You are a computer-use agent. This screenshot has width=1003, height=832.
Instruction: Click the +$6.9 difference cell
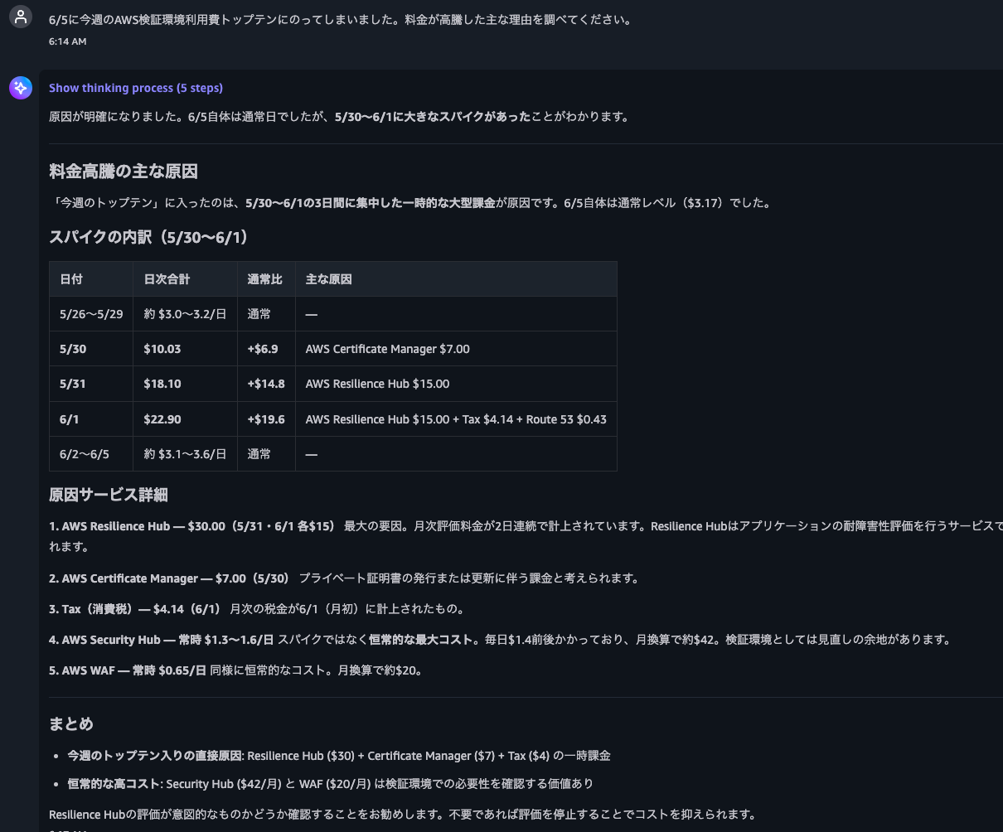tap(266, 349)
